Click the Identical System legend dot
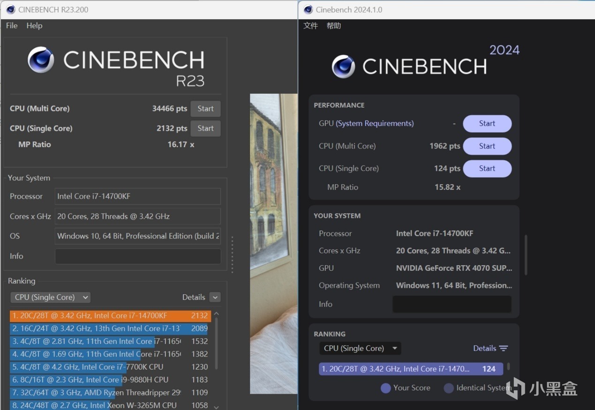This screenshot has width=595, height=410. [x=449, y=388]
